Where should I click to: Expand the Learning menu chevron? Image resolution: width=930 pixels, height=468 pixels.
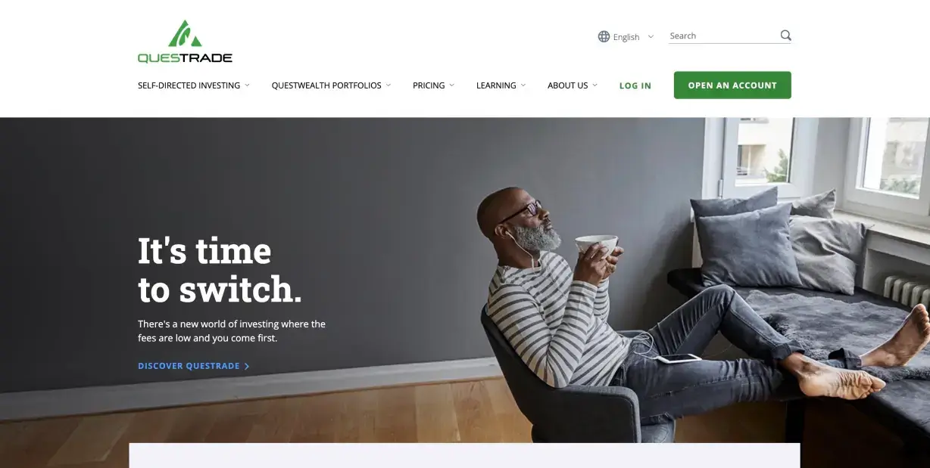(x=523, y=85)
